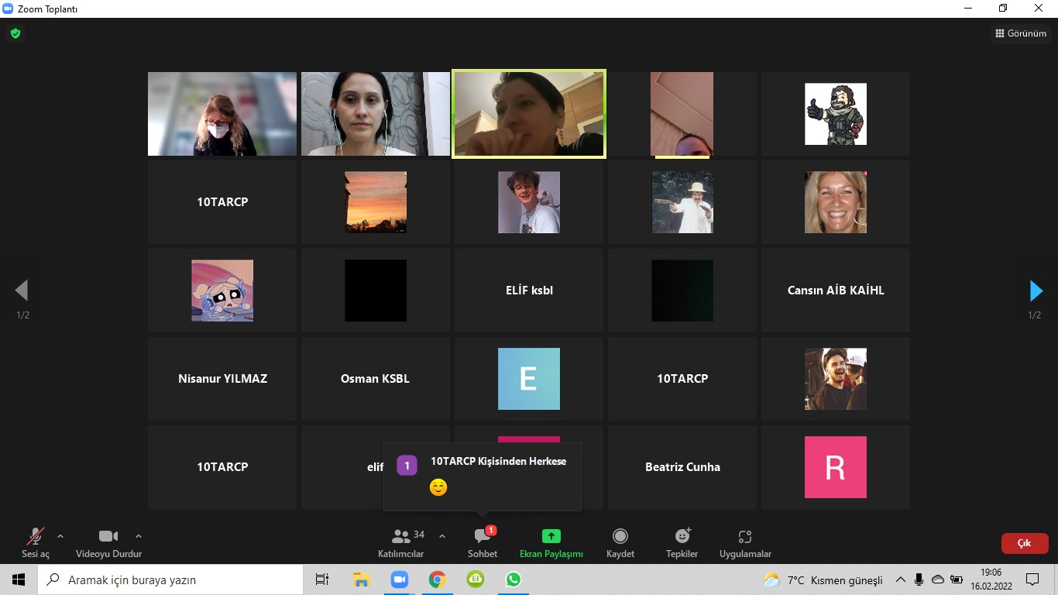
Task: Open File Explorer from taskbar
Action: [x=361, y=580]
